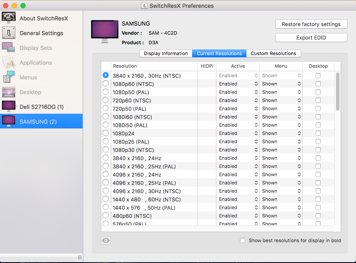The width and height of the screenshot is (356, 263).
Task: Select the Menus icon in sidebar
Action: point(9,77)
